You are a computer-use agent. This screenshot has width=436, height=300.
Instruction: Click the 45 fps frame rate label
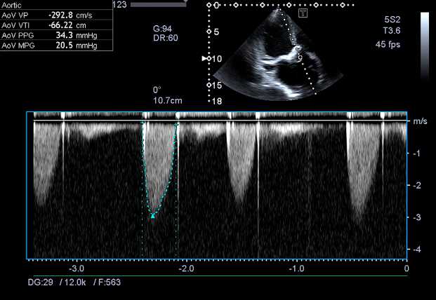click(388, 44)
